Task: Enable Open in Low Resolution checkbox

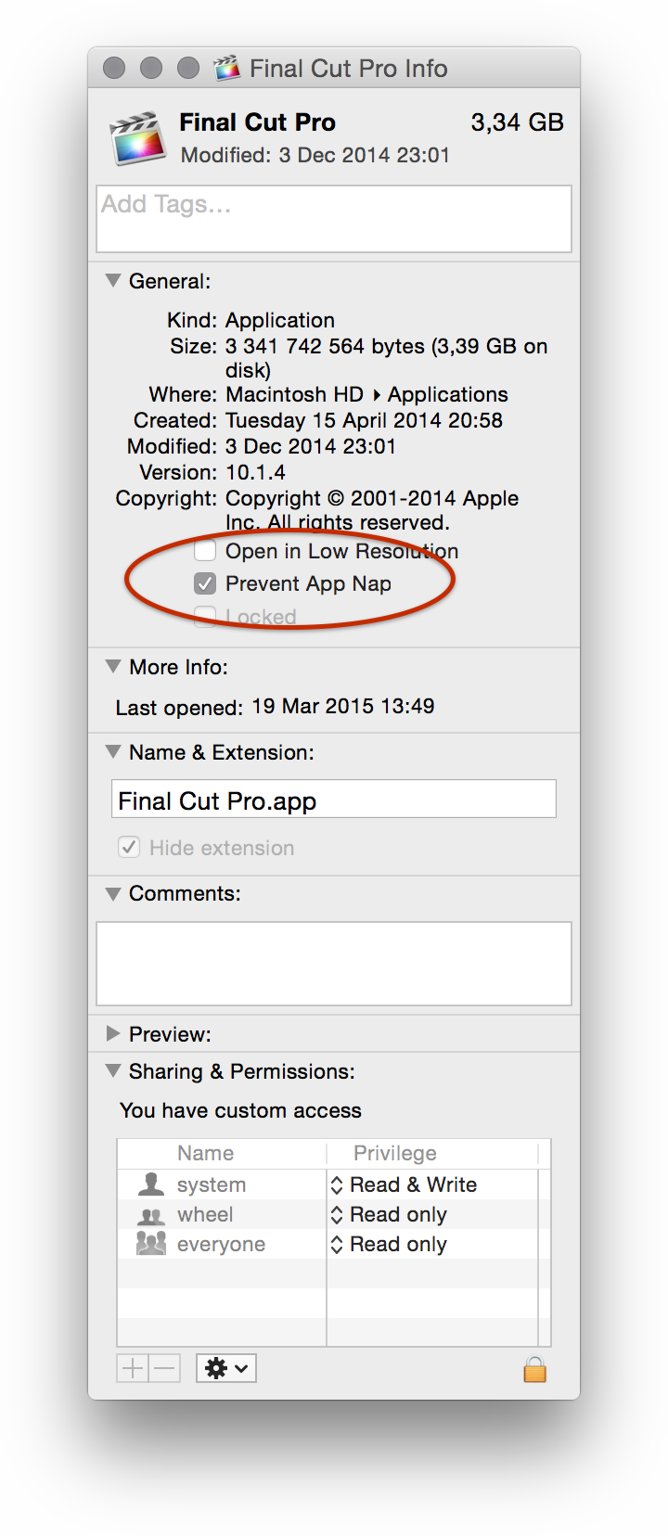Action: point(205,551)
